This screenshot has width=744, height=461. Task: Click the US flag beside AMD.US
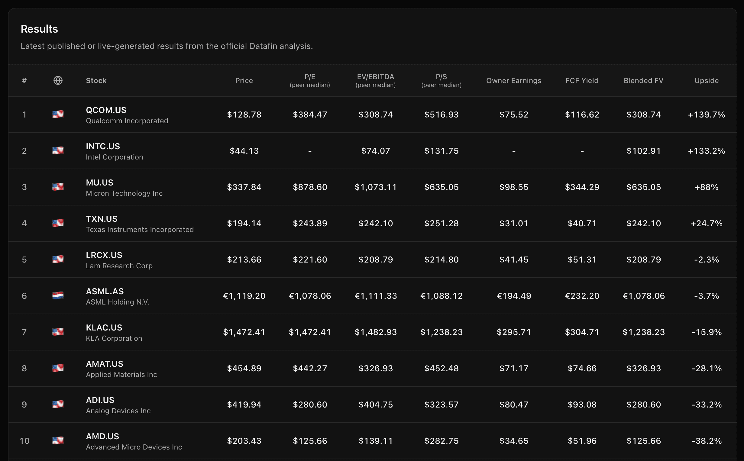coord(58,440)
